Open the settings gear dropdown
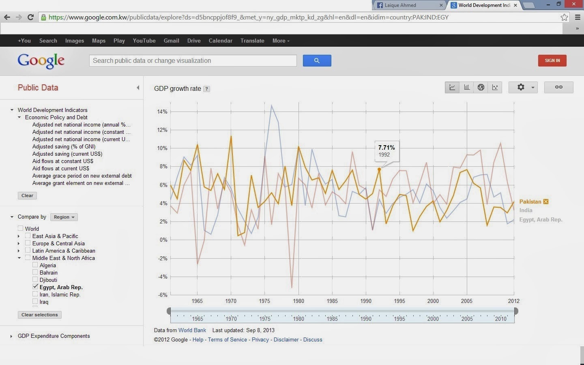Image resolution: width=584 pixels, height=365 pixels. [523, 87]
